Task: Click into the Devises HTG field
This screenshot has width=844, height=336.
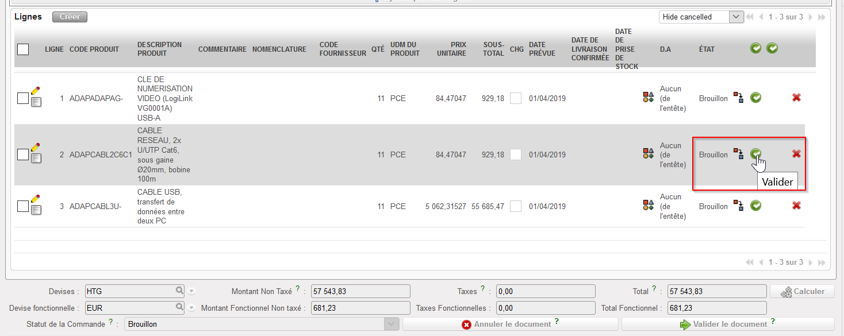Action: click(129, 291)
